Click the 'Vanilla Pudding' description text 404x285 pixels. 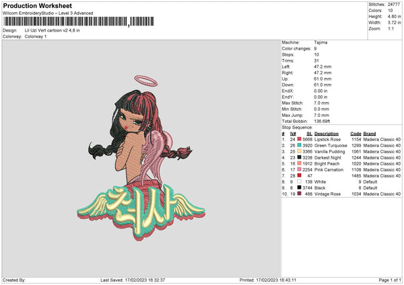point(329,151)
